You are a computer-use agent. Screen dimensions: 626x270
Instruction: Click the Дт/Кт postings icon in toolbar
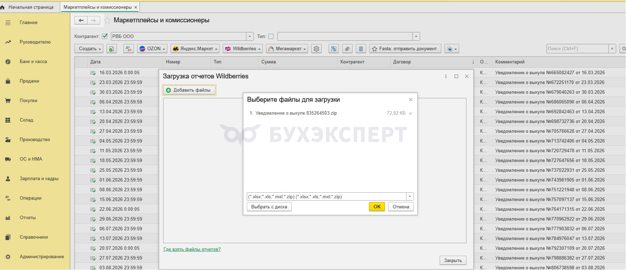129,49
